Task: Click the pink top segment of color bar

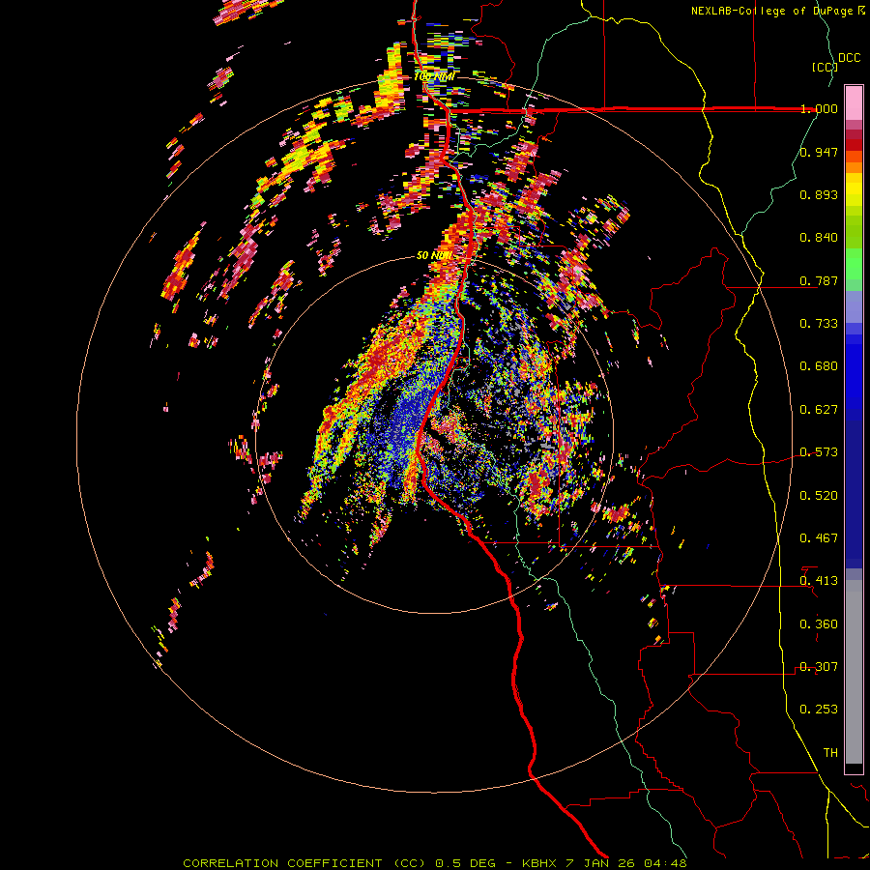Action: pyautogui.click(x=854, y=103)
